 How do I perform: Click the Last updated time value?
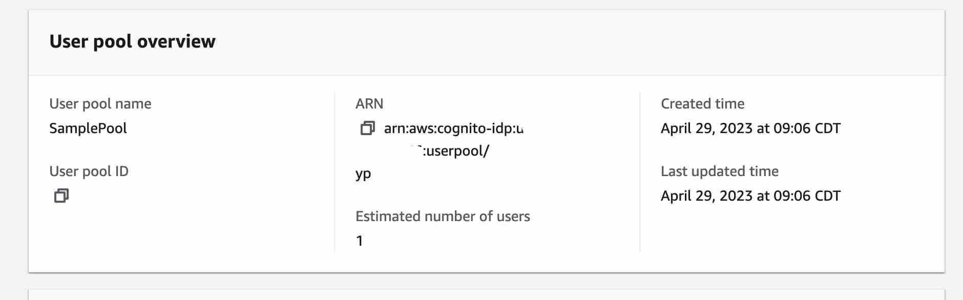(750, 196)
